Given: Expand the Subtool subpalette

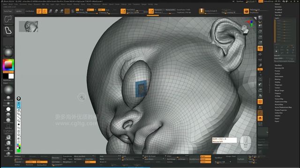Looking at the screenshot, I should (277, 4).
